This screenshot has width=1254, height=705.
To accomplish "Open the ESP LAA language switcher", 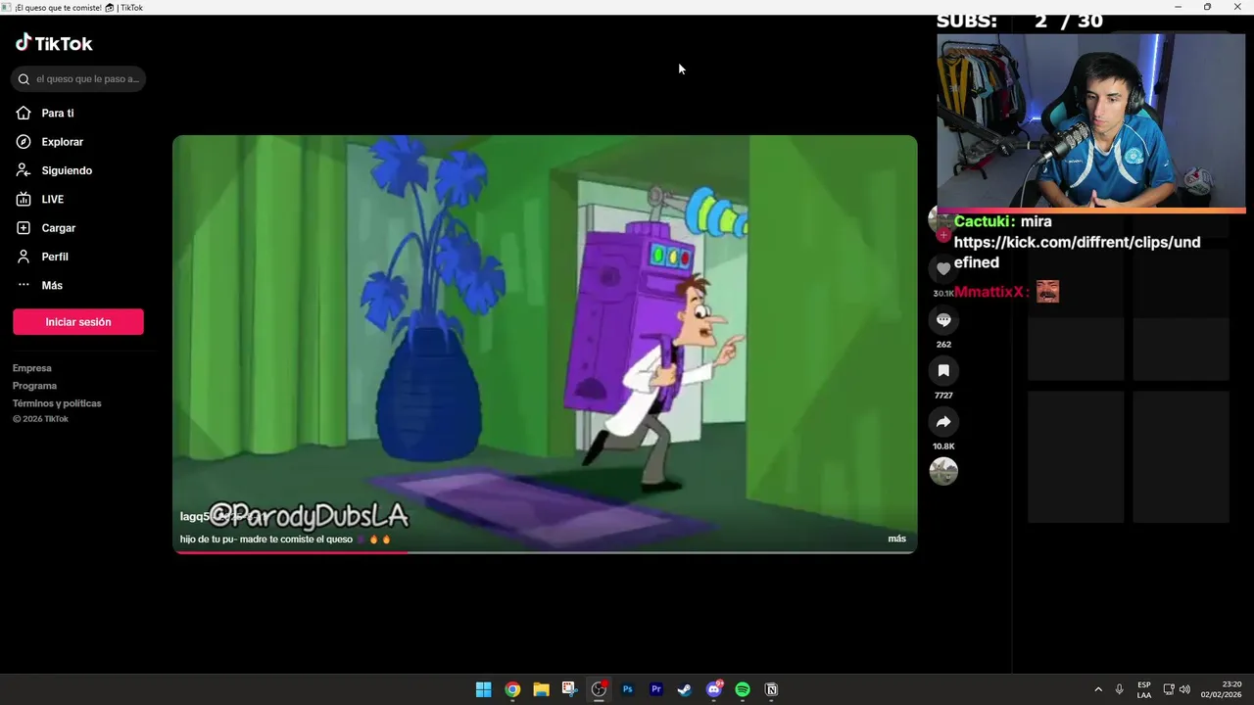I will [1144, 689].
